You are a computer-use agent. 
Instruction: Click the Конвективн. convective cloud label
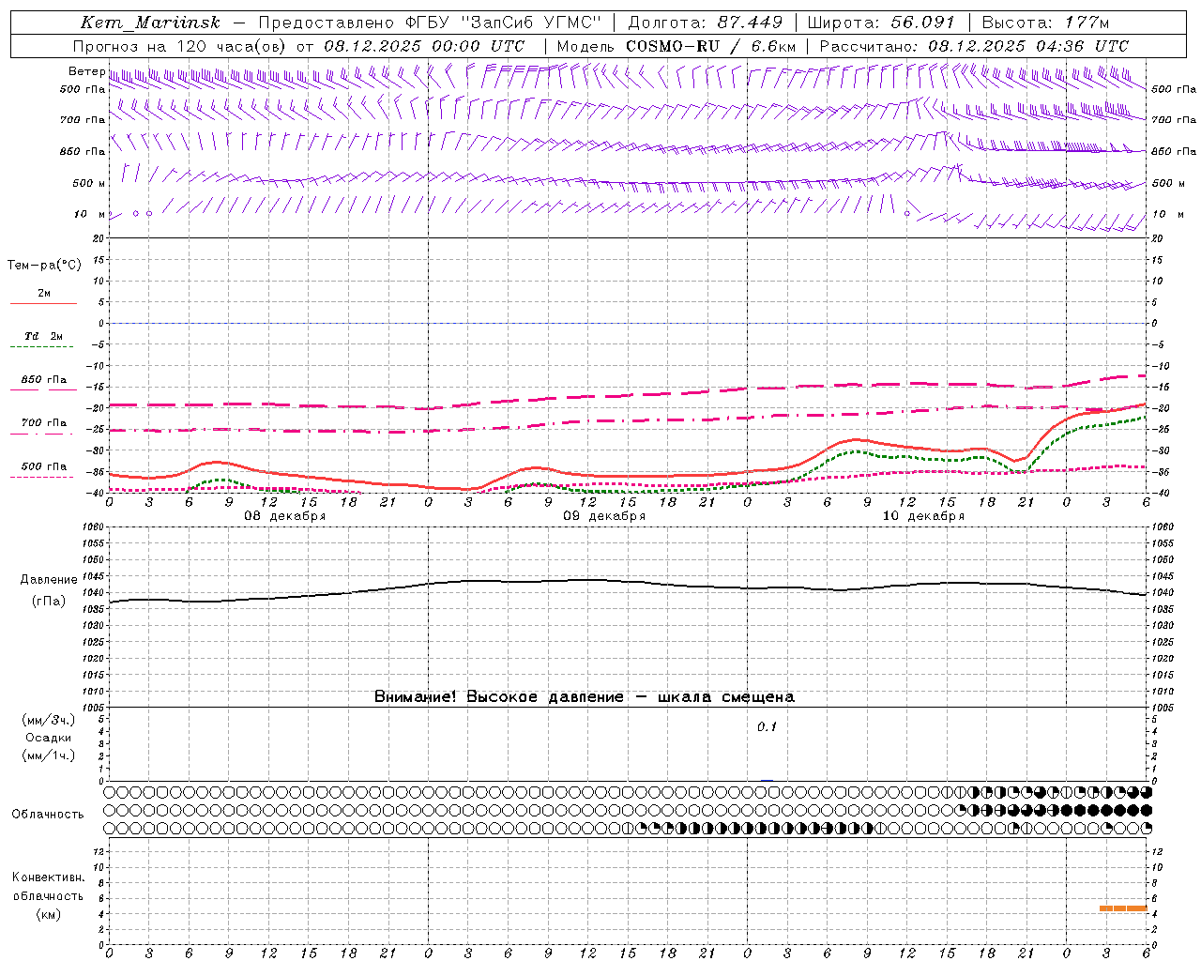point(49,877)
